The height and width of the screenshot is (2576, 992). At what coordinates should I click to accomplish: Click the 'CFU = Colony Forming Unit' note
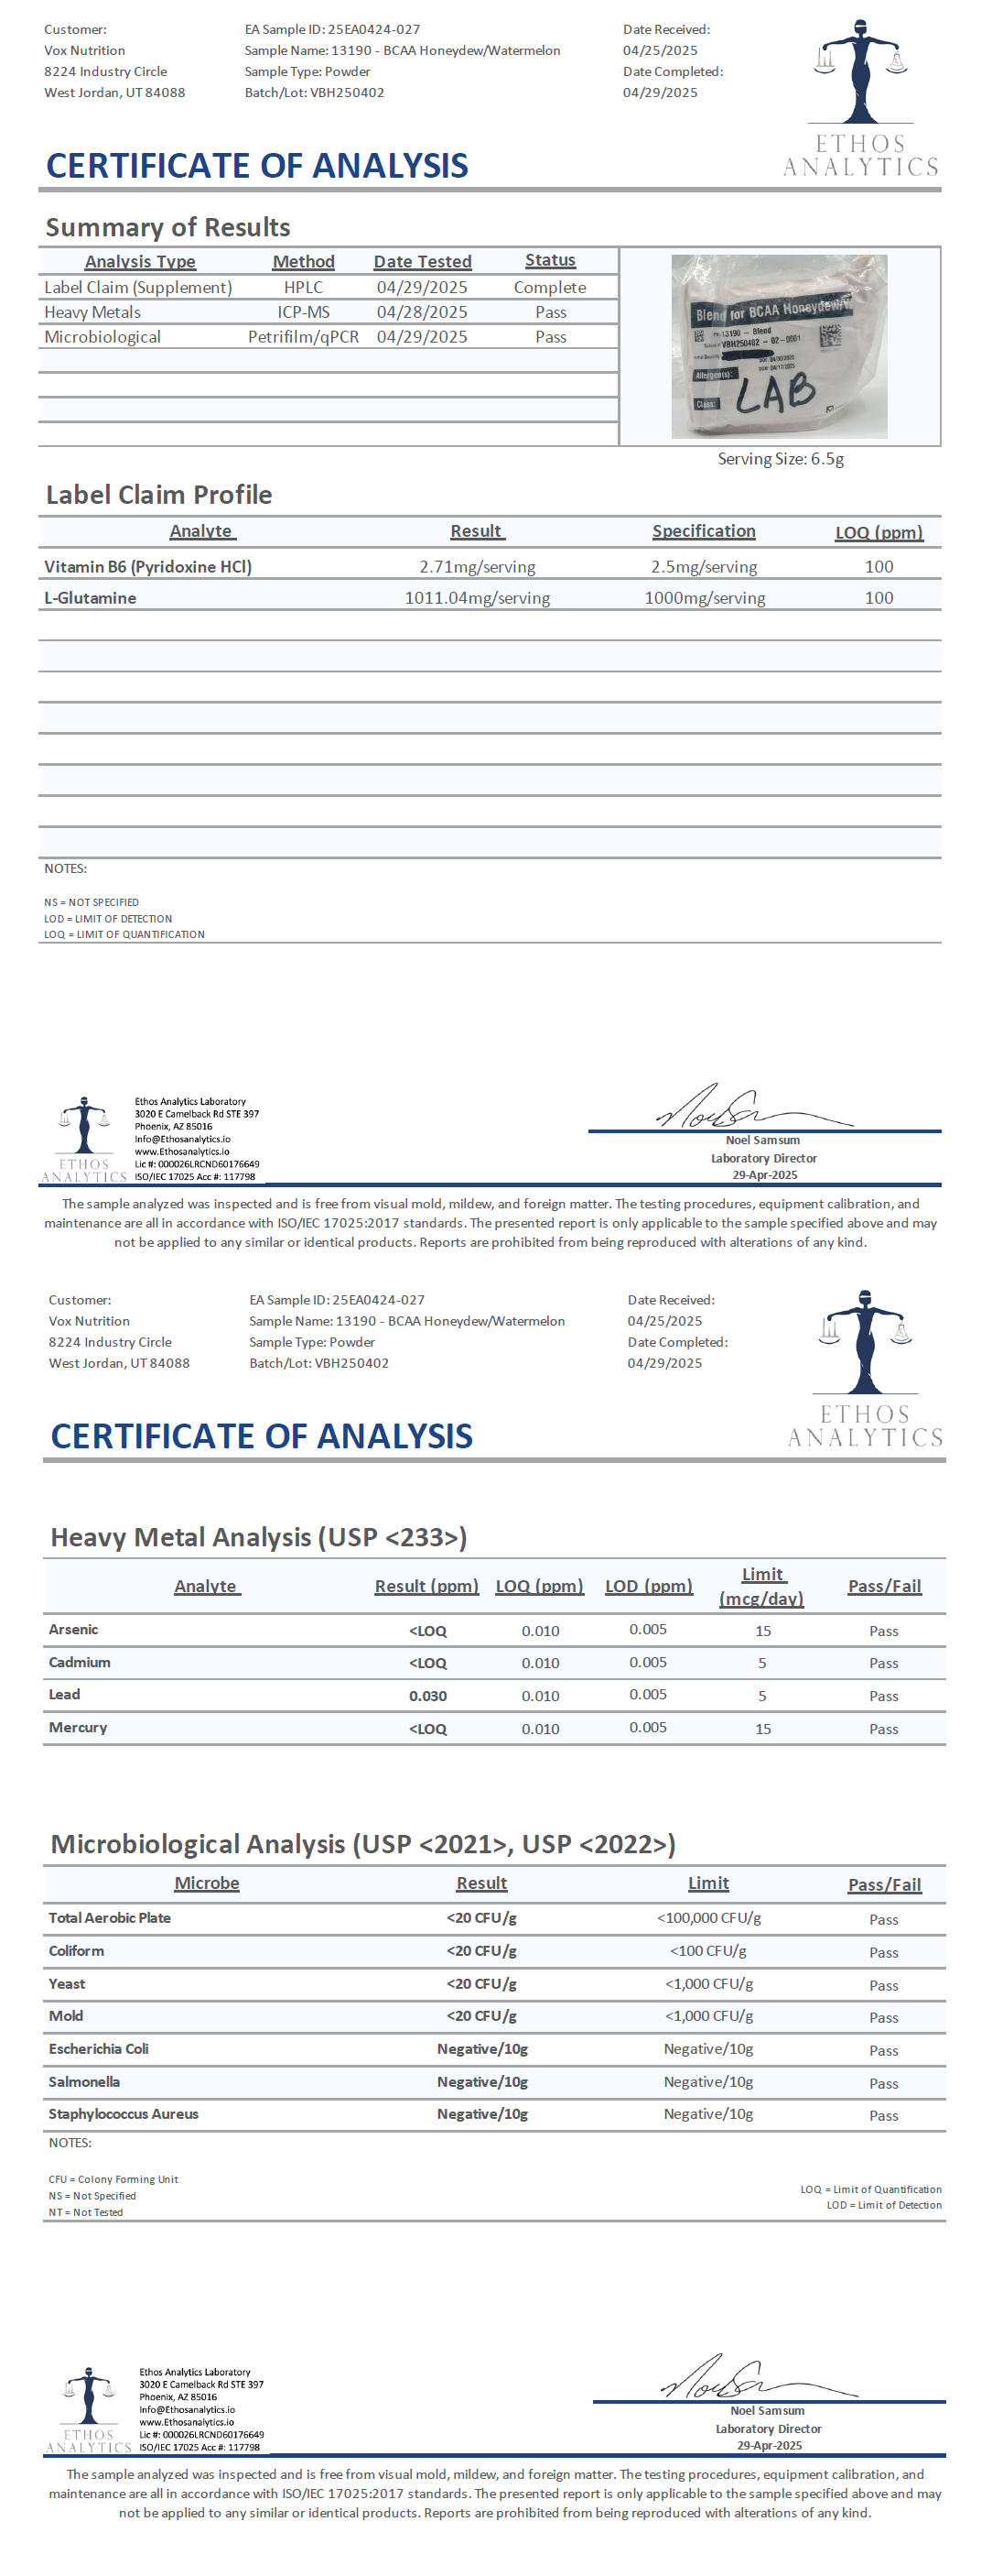click(113, 2180)
